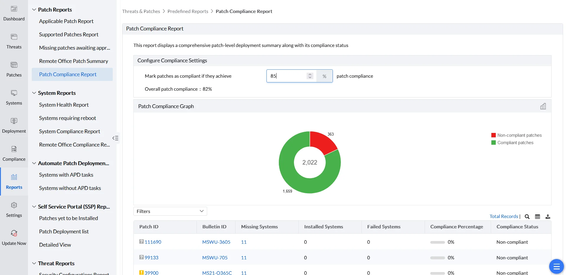Open Patches yet to be Installed
566x275 pixels.
tap(68, 218)
